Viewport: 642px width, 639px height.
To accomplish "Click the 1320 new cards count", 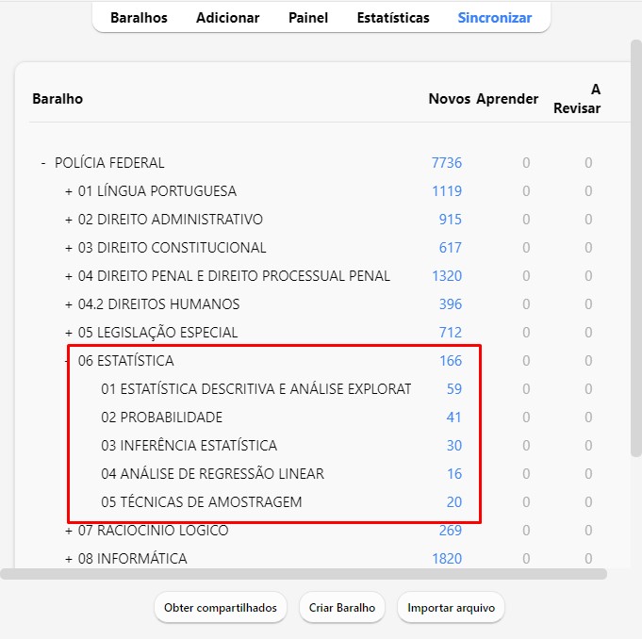I will coord(447,276).
